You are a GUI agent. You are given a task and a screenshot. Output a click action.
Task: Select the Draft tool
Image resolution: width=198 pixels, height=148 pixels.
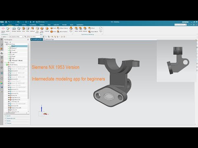coord(53,28)
